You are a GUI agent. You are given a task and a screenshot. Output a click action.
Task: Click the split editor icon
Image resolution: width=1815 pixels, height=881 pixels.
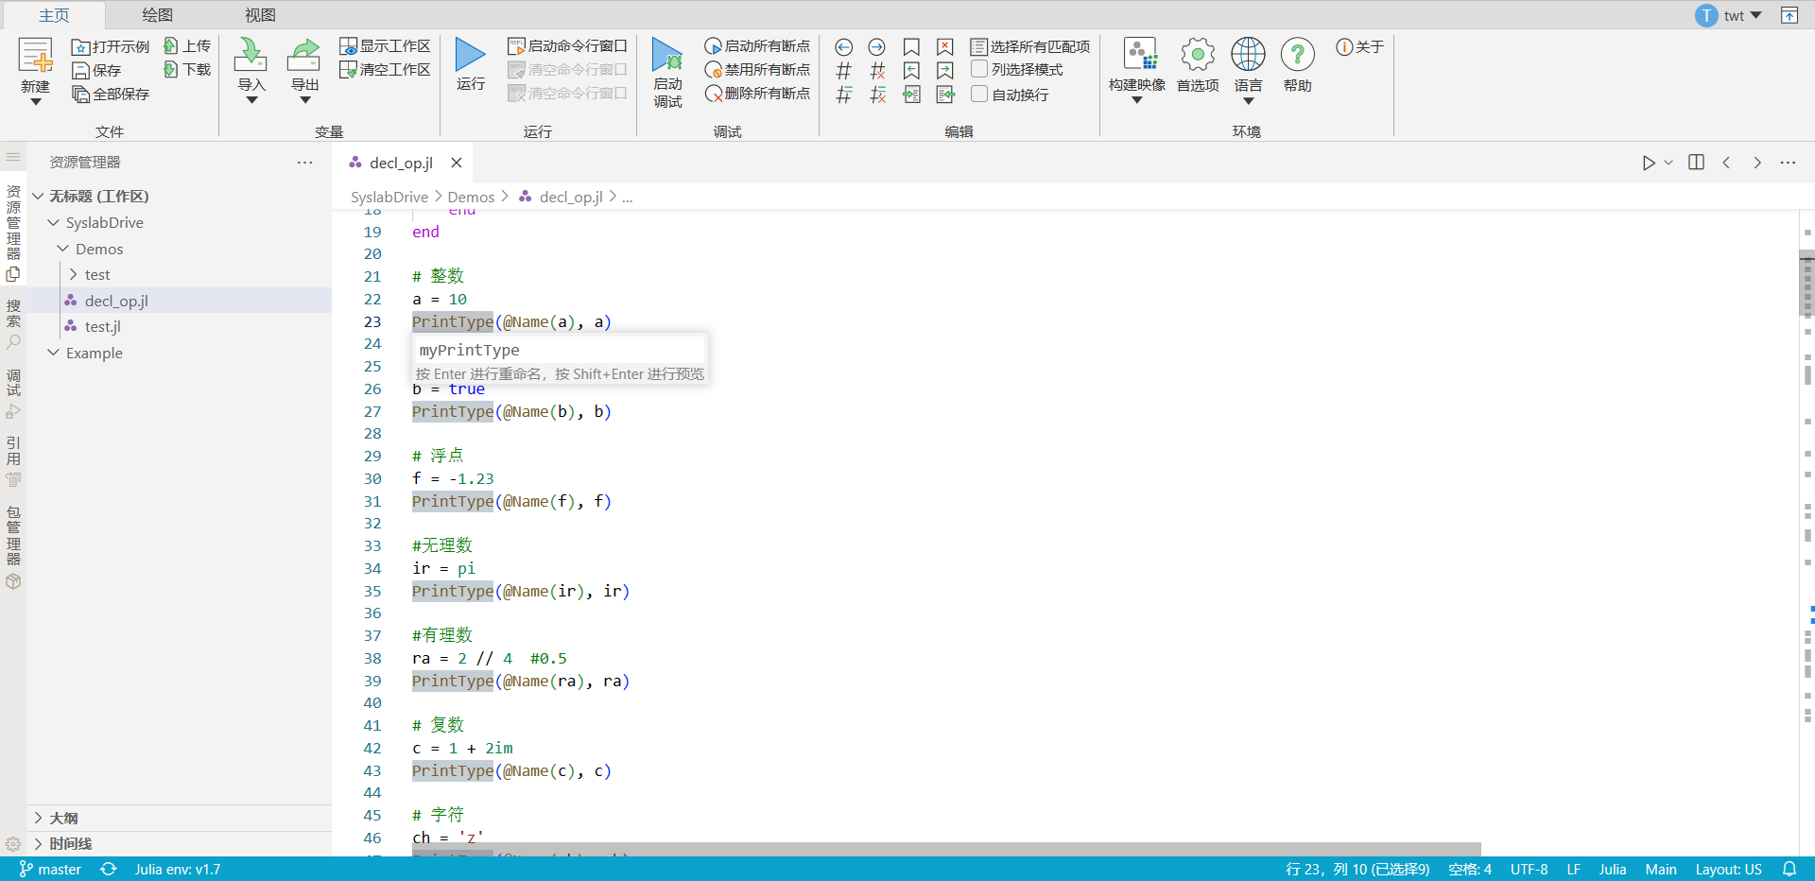[1697, 163]
